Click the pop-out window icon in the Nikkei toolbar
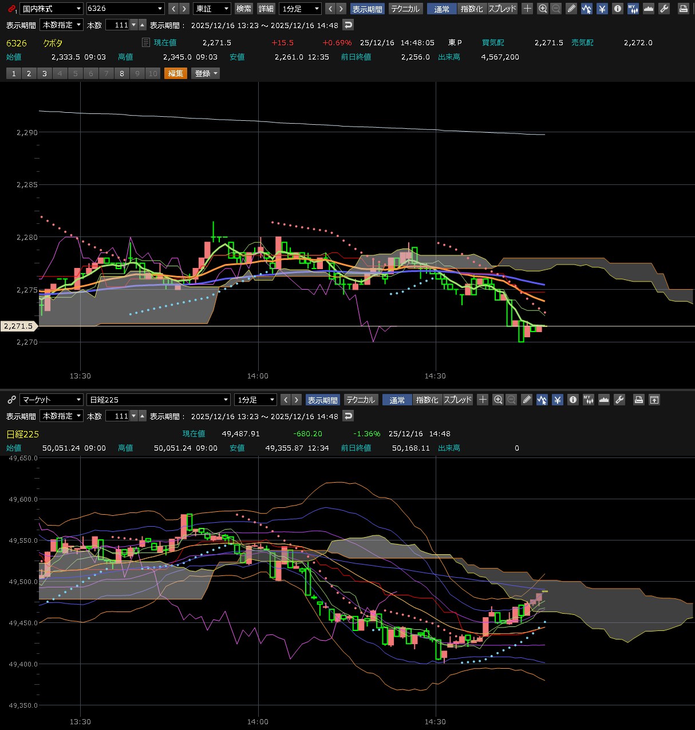 [654, 400]
